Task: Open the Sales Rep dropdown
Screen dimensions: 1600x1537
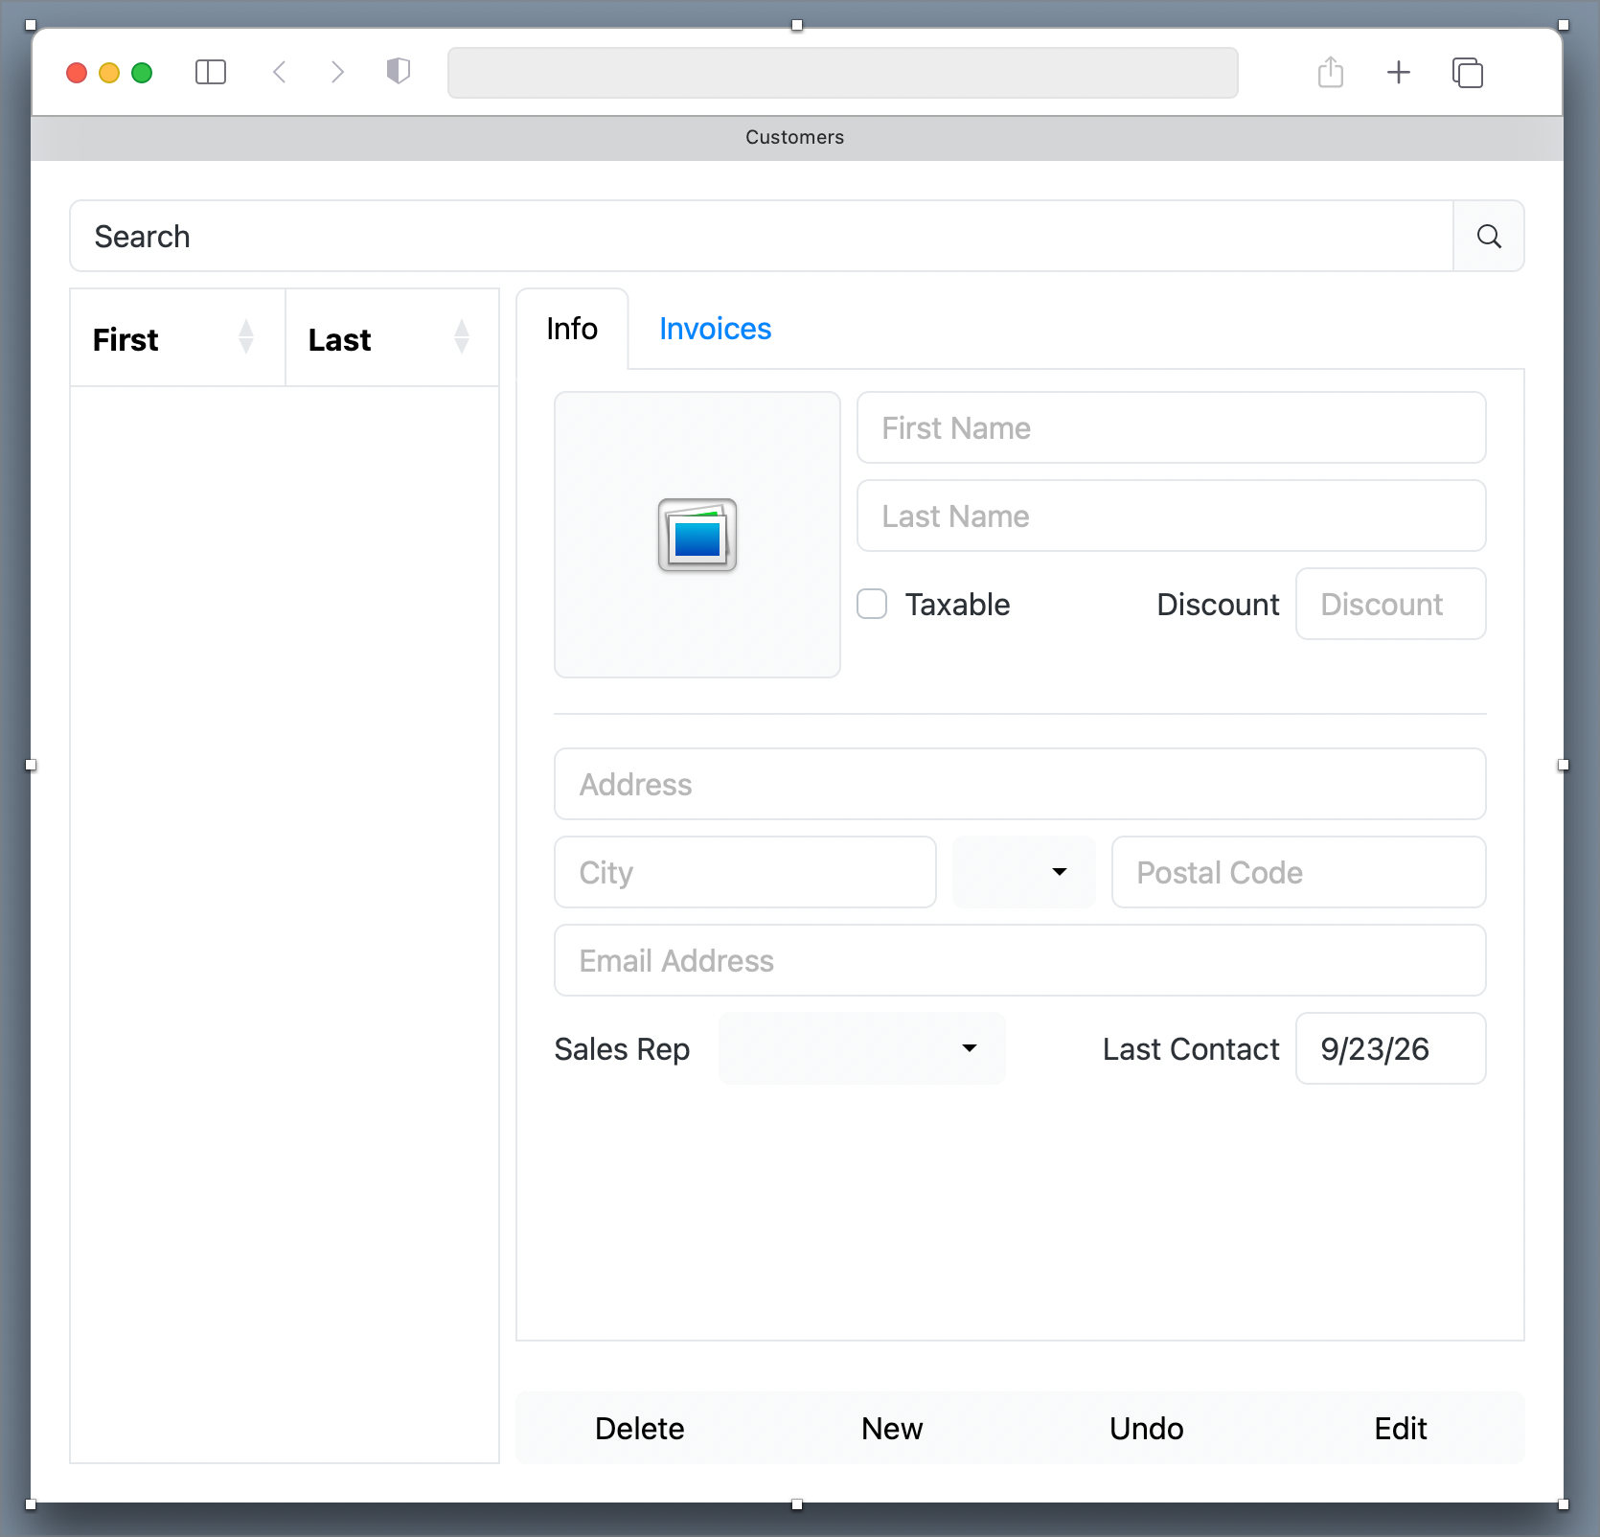Action: click(x=862, y=1048)
